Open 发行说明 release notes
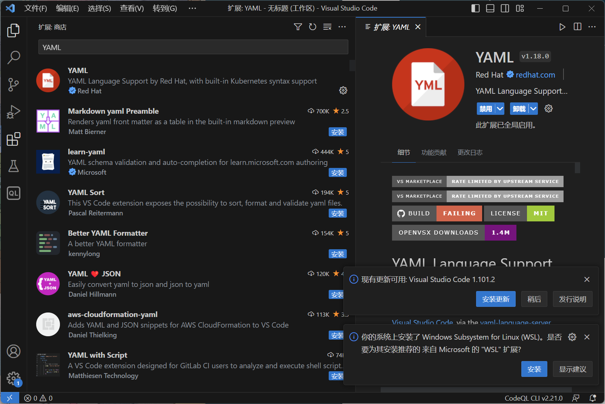 coord(573,299)
